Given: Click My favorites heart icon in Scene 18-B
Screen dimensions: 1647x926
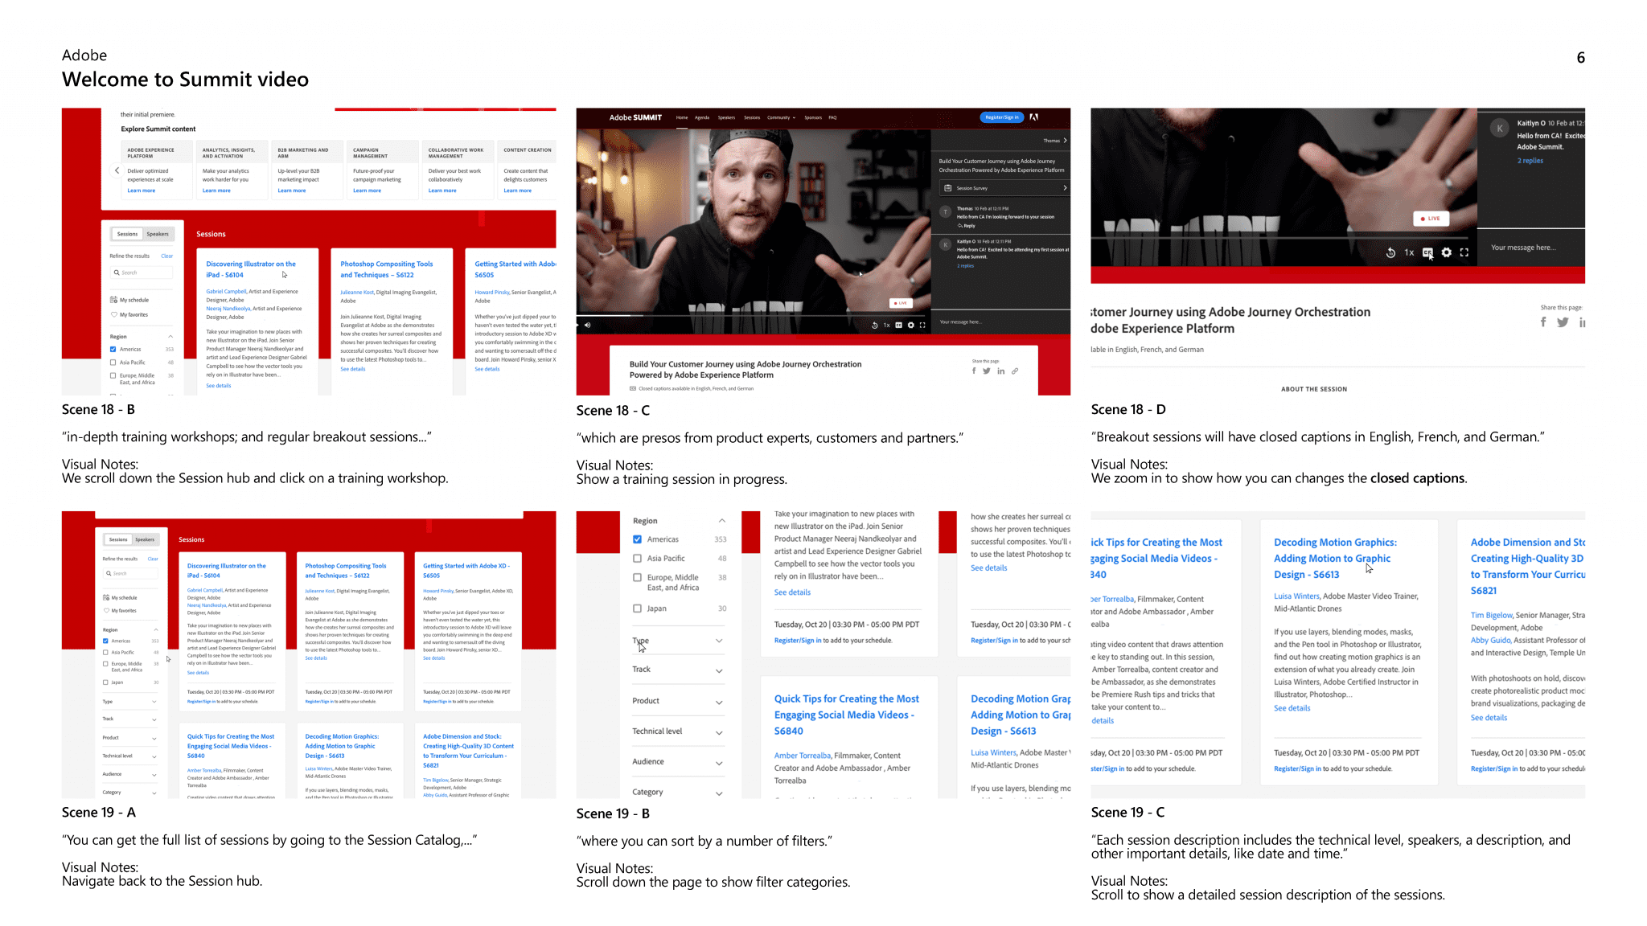Looking at the screenshot, I should click(x=114, y=314).
